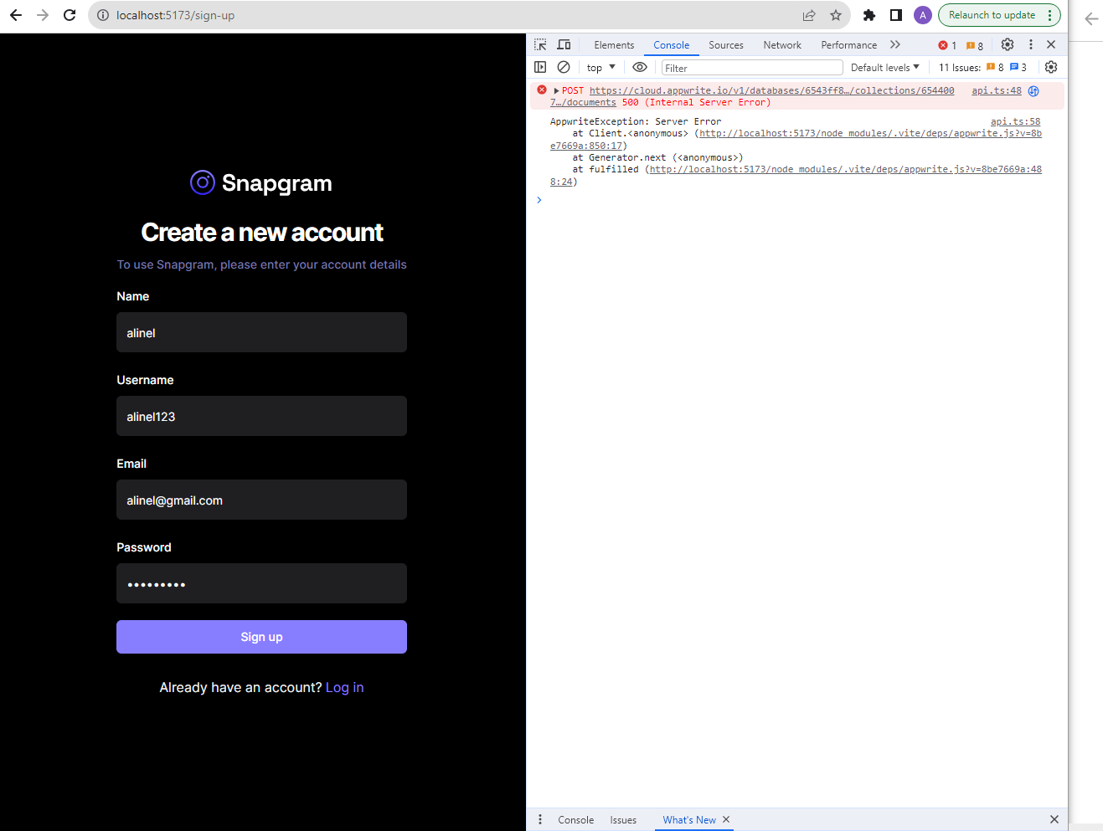The height and width of the screenshot is (831, 1103).
Task: Toggle the device toolbar
Action: pos(563,44)
